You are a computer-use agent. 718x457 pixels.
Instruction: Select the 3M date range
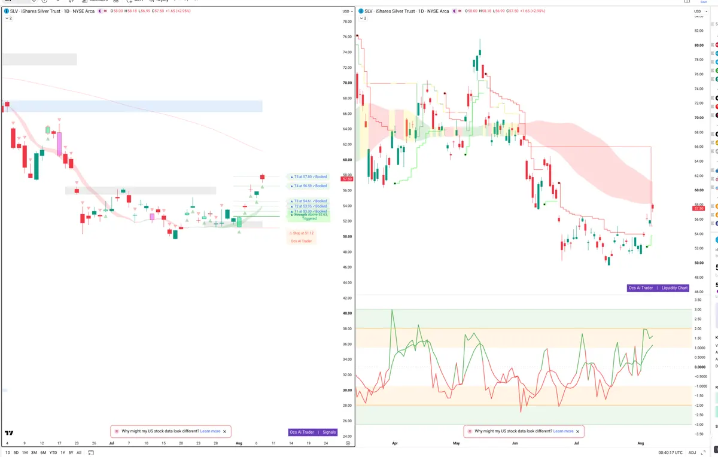point(34,453)
